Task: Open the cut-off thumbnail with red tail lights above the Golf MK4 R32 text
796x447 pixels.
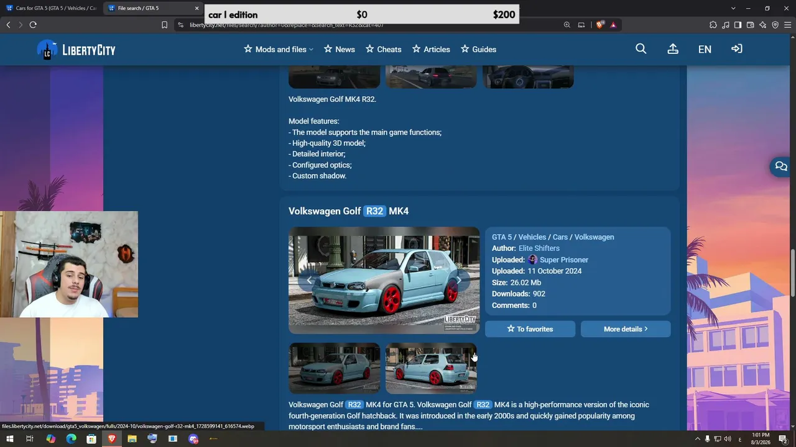Action: tap(431, 77)
